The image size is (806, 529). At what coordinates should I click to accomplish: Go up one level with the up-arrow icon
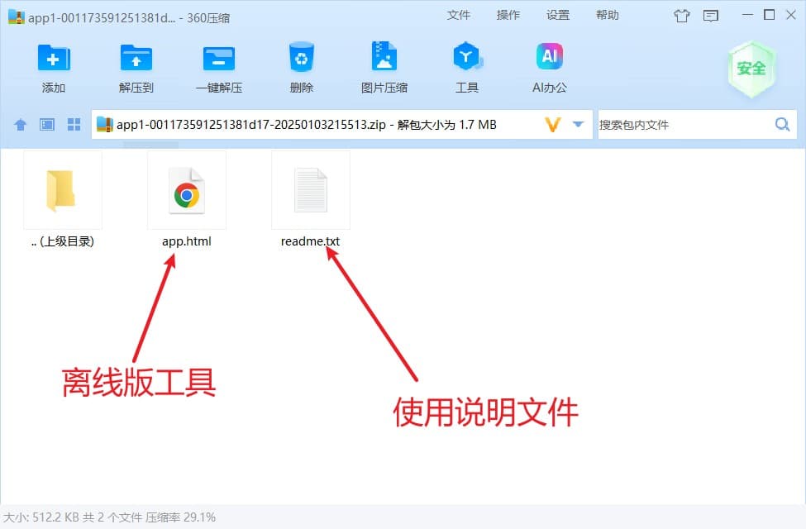tap(20, 125)
